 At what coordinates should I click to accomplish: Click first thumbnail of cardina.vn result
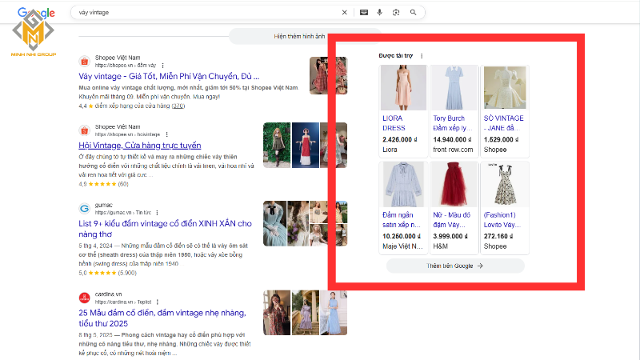[277, 313]
